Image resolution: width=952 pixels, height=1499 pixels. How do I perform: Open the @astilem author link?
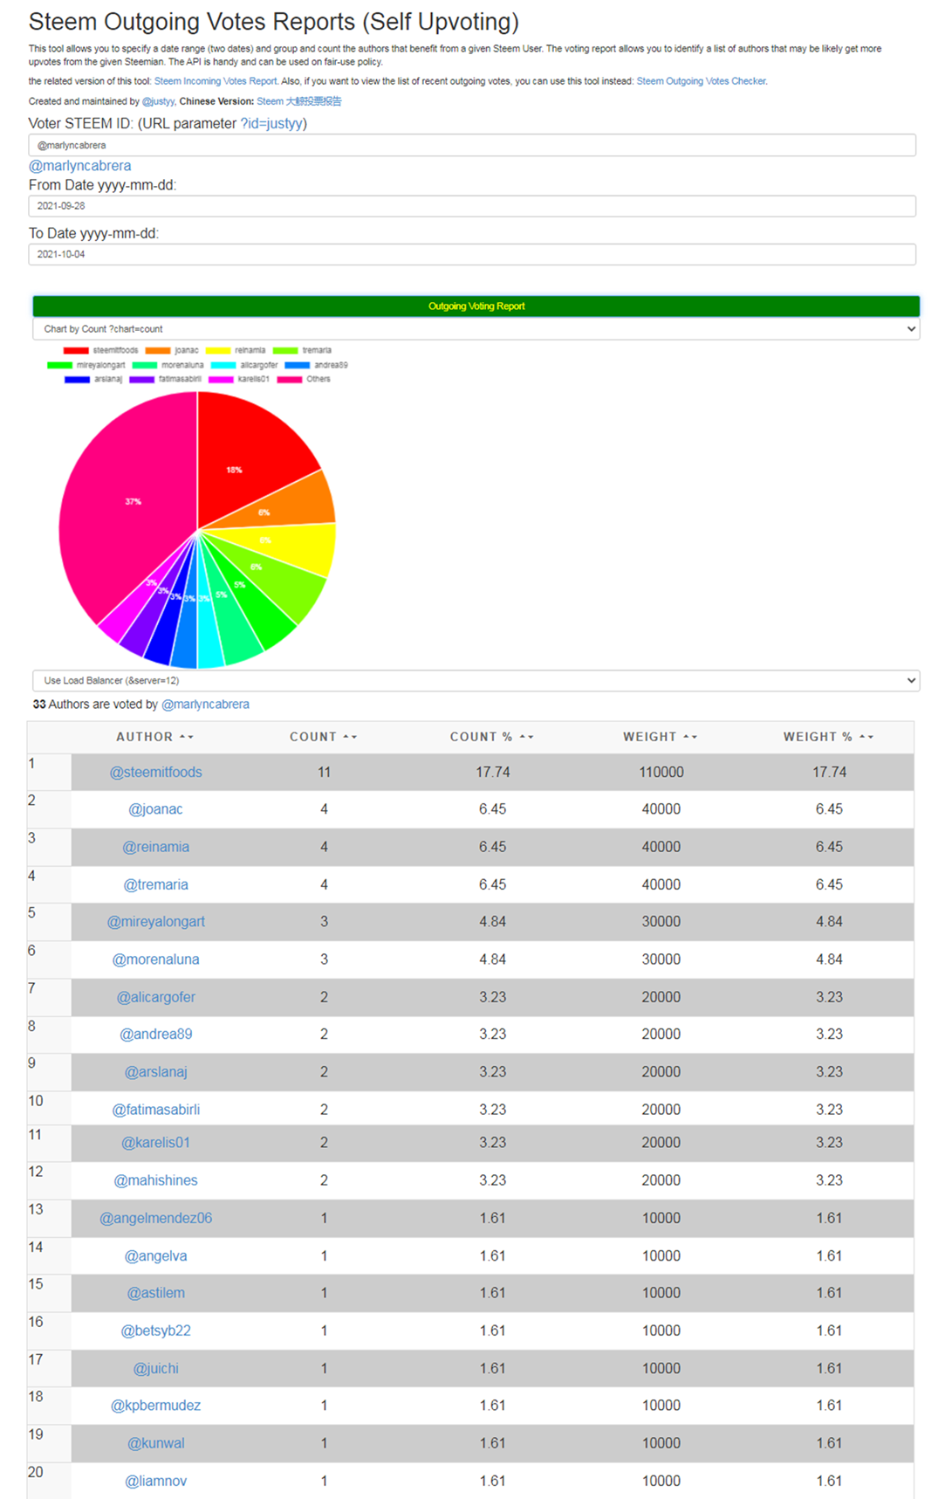pos(155,1293)
